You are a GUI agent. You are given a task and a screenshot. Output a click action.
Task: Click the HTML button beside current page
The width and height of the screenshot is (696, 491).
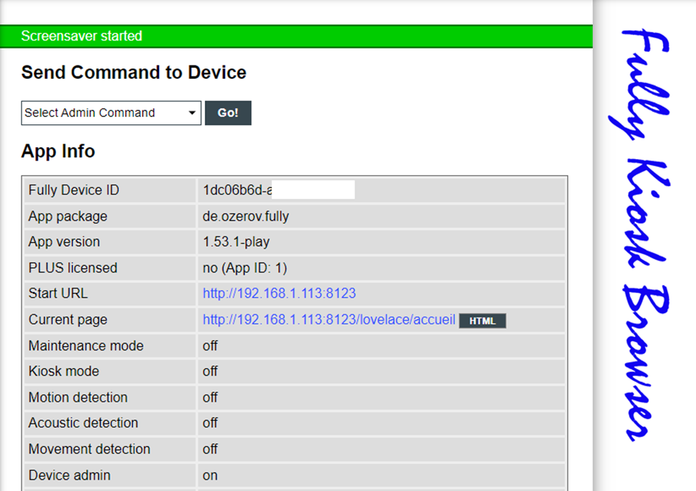pyautogui.click(x=482, y=321)
